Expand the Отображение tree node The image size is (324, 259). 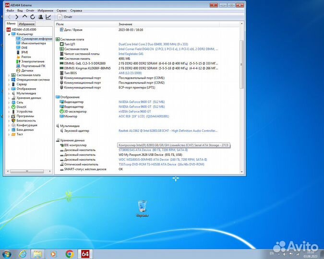pyautogui.click(x=9, y=89)
